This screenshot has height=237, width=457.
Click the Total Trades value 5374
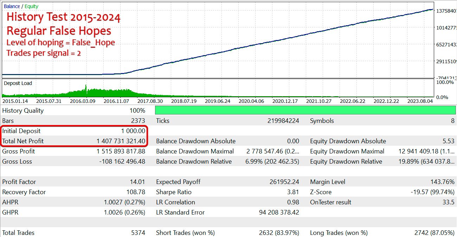pos(137,233)
